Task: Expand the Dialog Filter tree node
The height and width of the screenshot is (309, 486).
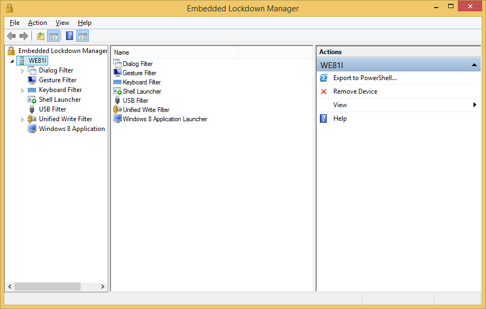Action: click(22, 71)
